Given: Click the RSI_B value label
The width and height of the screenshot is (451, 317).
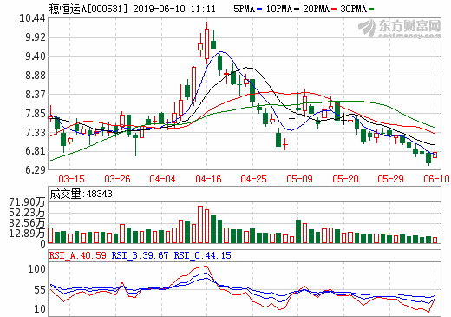Looking at the screenshot, I should [x=140, y=255].
